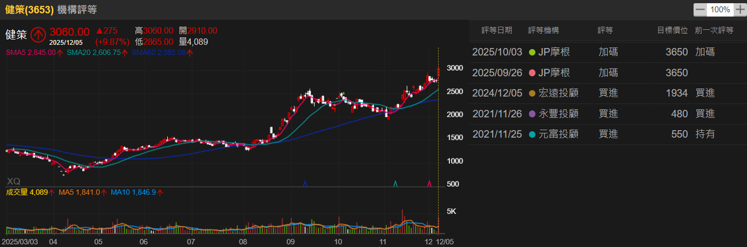Click the red up-arrow circle icon beside 健策

[37, 35]
